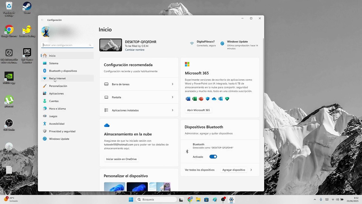362x204 pixels.
Task: Open Windows Update status at top
Action: 240,45
